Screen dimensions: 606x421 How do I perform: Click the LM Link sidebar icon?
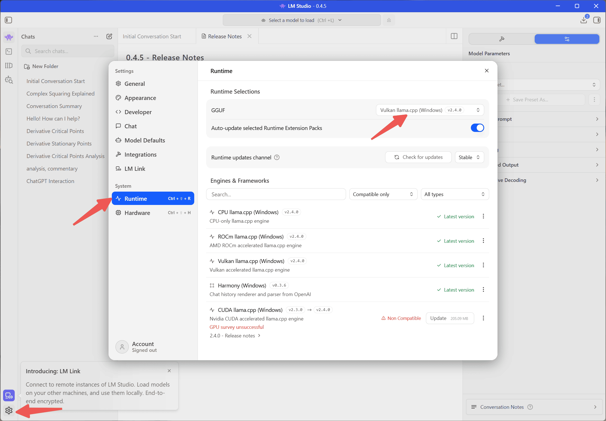9,395
